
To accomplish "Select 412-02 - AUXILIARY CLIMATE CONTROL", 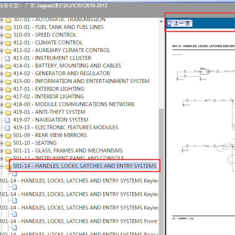I will (x=61, y=50).
